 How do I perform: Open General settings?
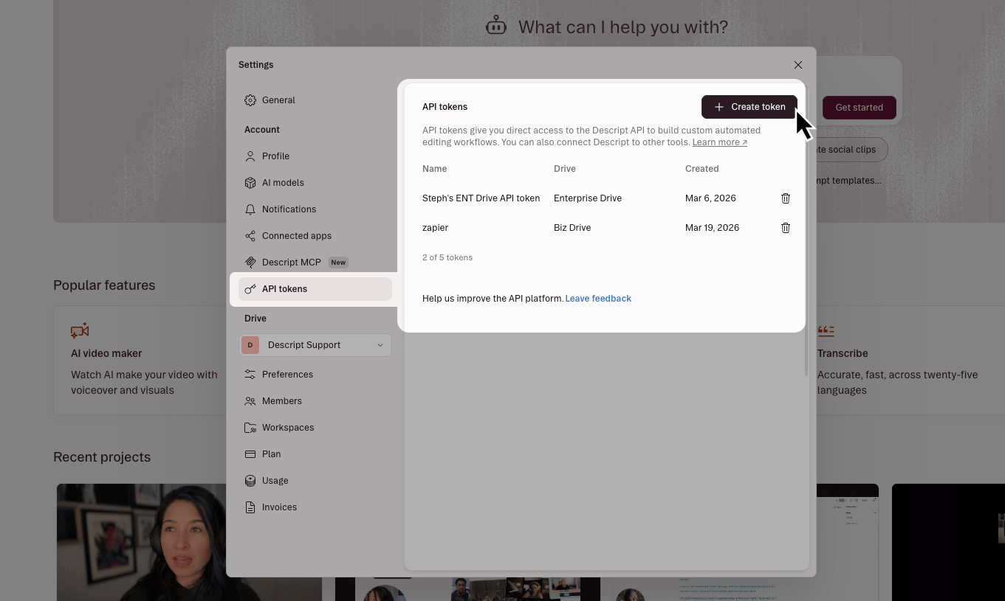click(x=315, y=100)
